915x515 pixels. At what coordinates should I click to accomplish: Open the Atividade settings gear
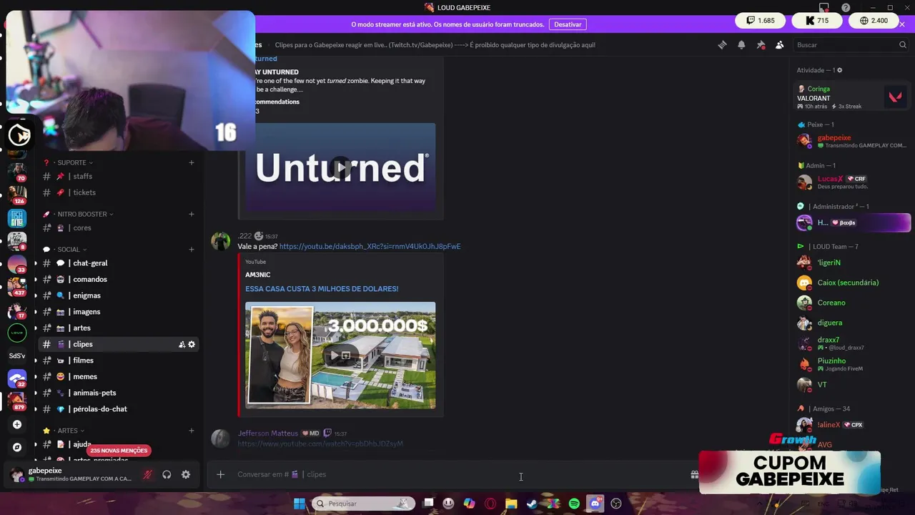pyautogui.click(x=840, y=70)
